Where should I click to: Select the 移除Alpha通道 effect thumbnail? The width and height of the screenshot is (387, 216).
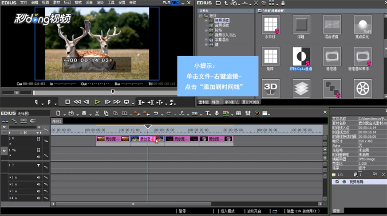point(301,56)
